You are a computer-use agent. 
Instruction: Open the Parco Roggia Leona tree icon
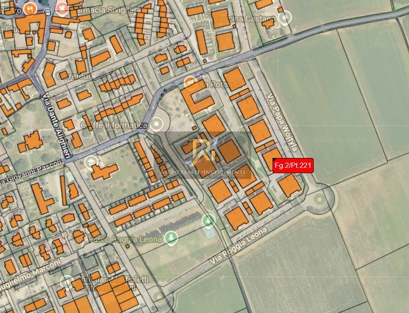coord(172,238)
